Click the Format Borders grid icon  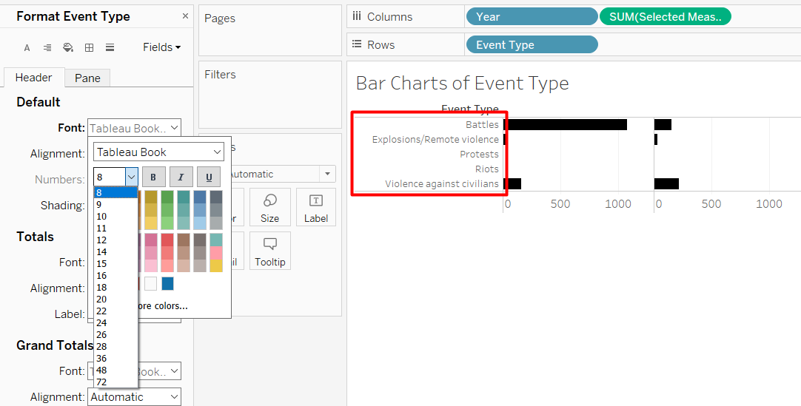tap(89, 48)
